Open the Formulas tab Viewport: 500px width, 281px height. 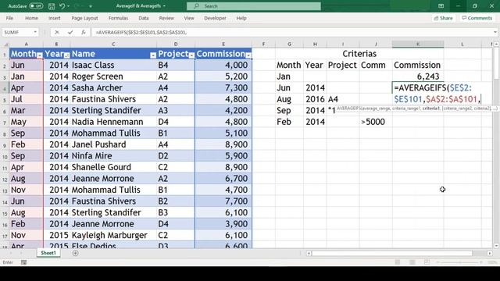point(118,18)
